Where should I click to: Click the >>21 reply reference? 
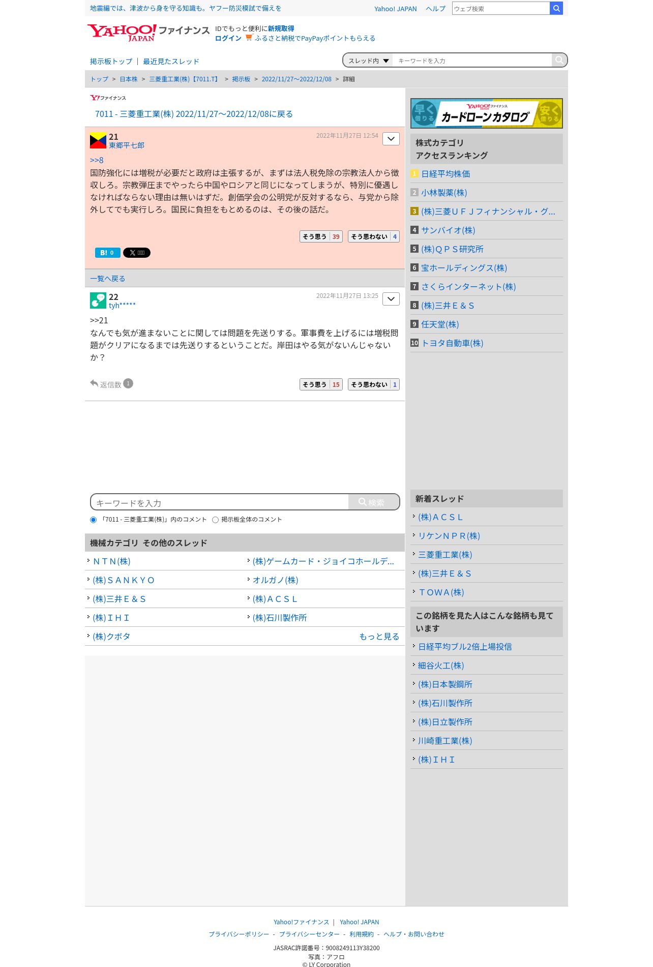pos(99,320)
